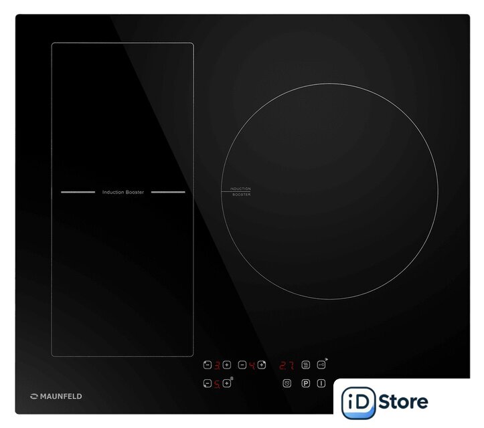Click the red digit 5 display

217,384
